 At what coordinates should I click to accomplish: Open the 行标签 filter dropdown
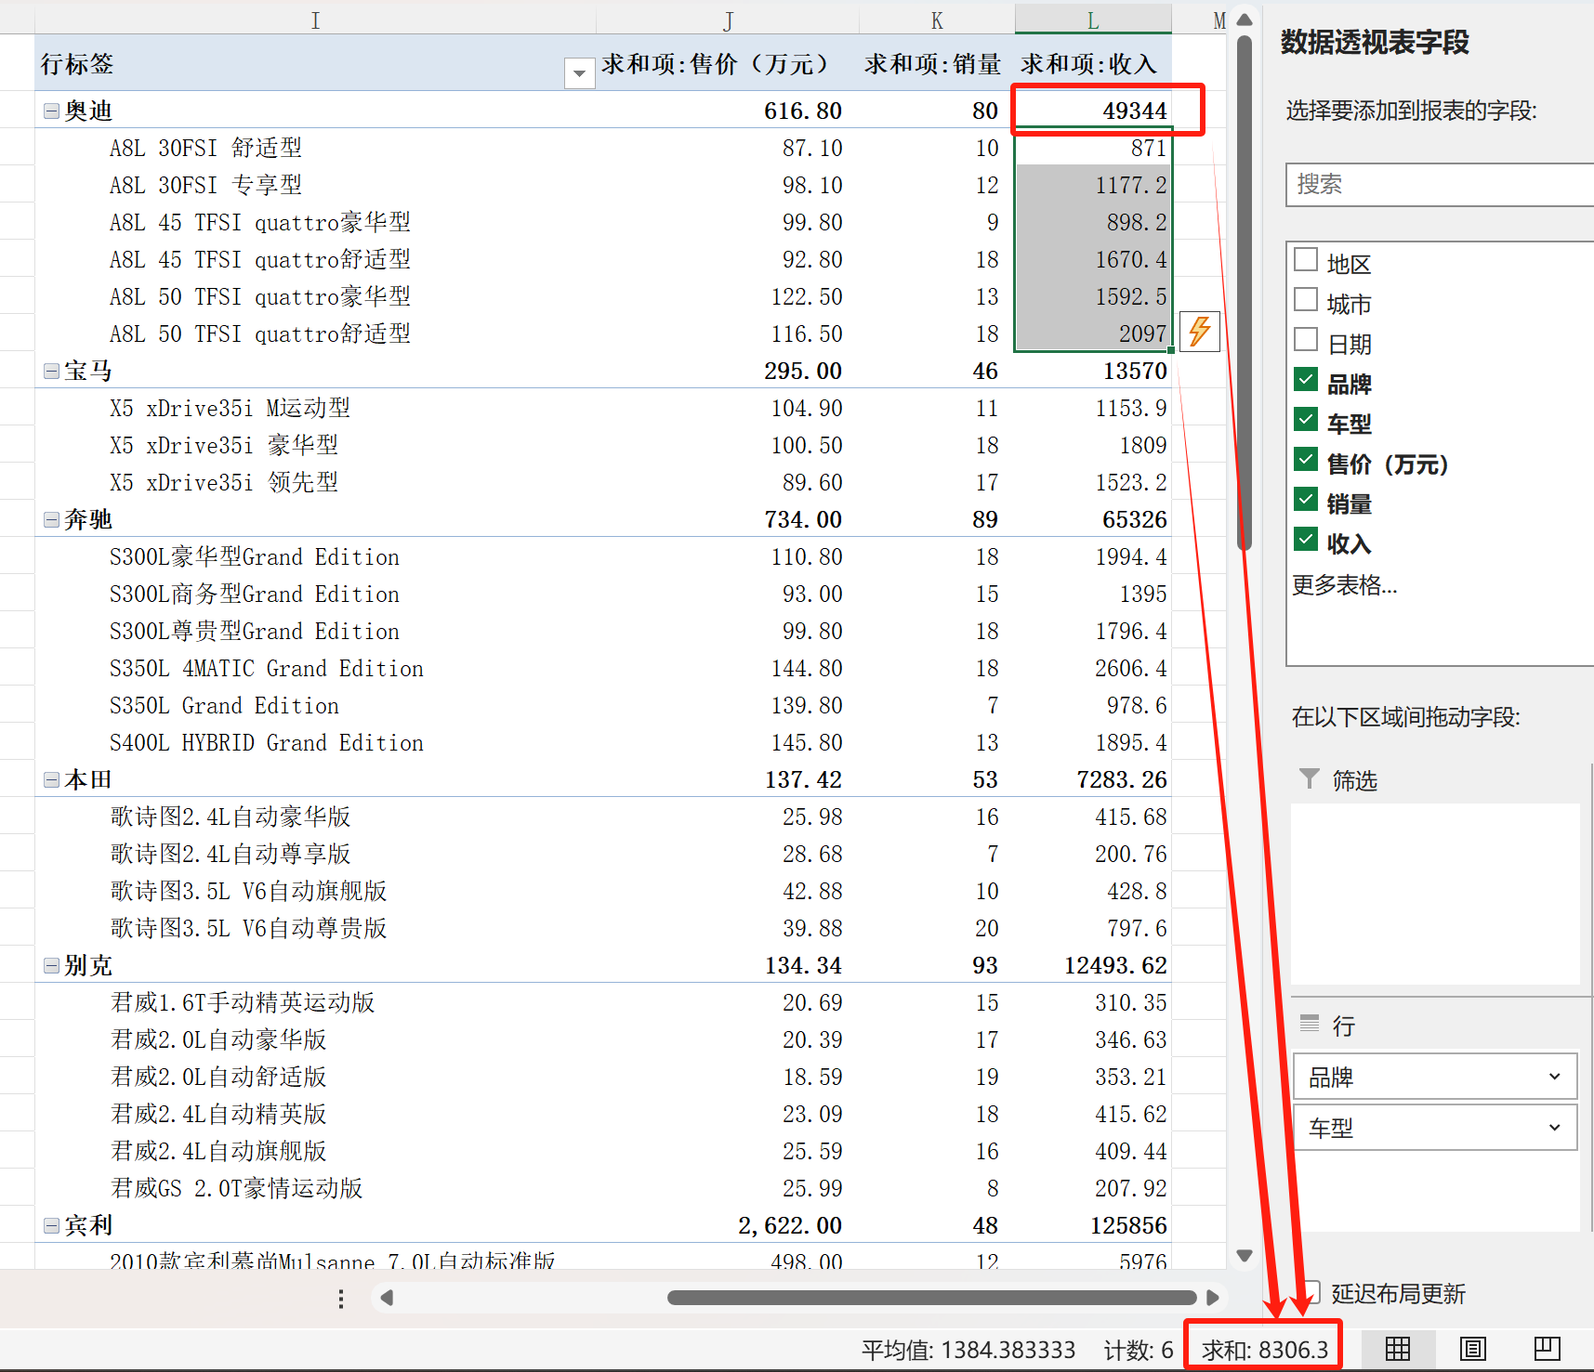pyautogui.click(x=579, y=72)
